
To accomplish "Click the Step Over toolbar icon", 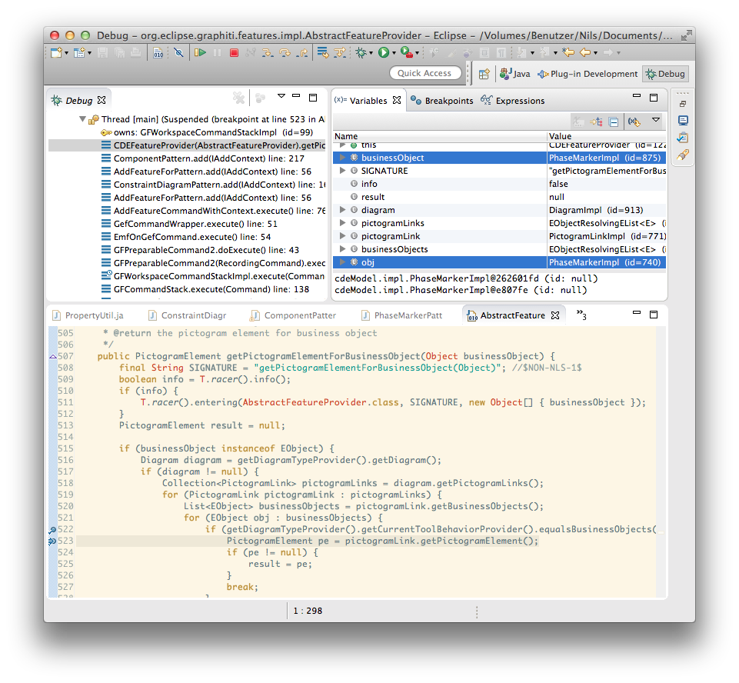I will [285, 53].
